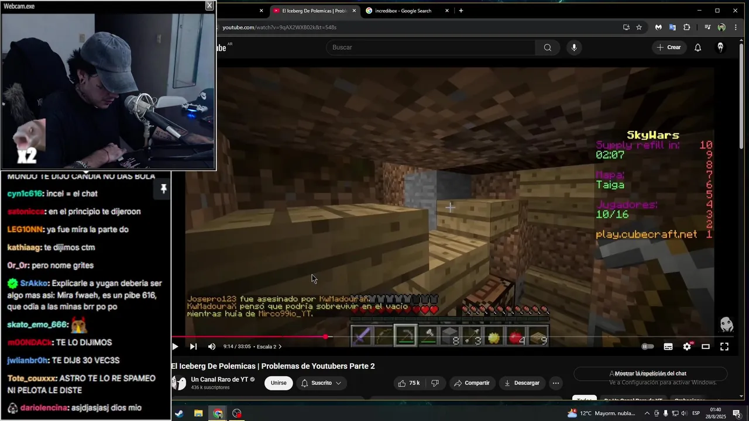The height and width of the screenshot is (421, 749).
Task: Open Steam from the taskbar
Action: click(x=178, y=413)
